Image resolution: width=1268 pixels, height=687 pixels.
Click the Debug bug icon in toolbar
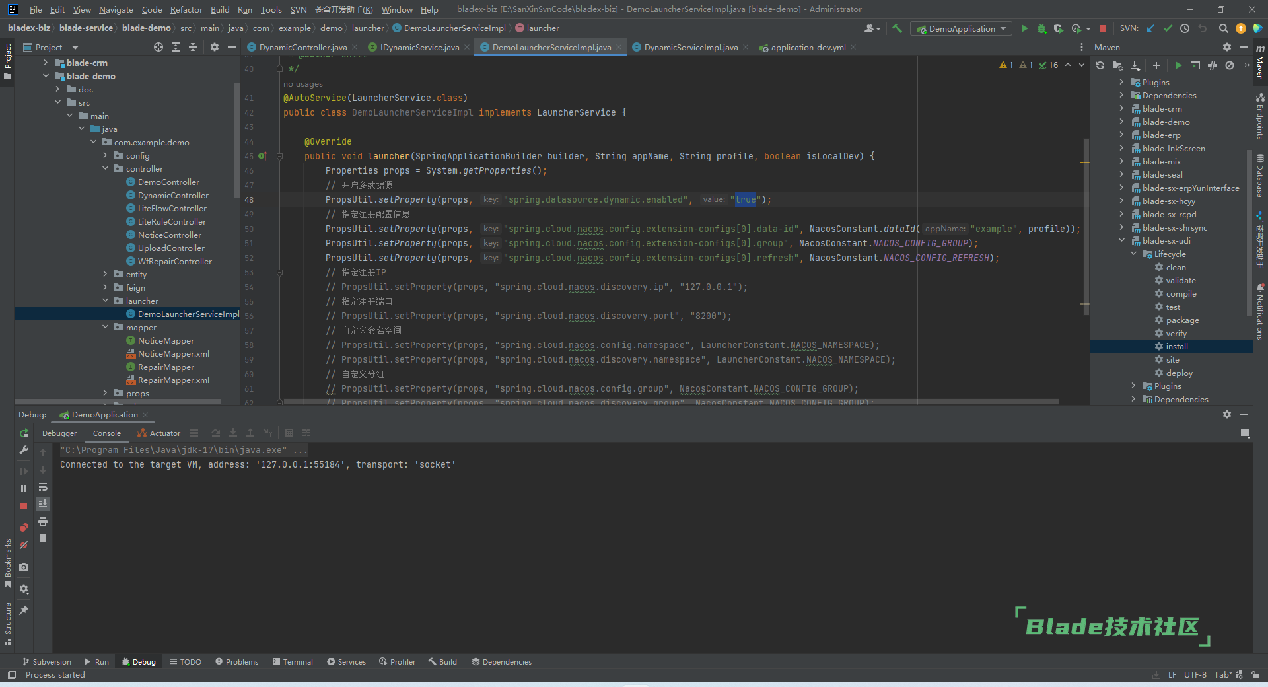click(x=1041, y=28)
